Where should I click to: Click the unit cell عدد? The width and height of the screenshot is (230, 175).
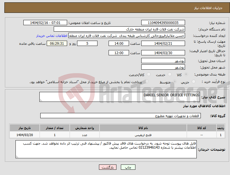tap(85, 135)
